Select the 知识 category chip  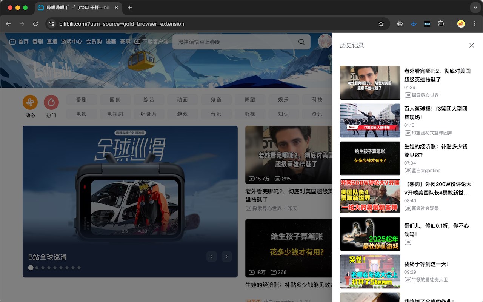(x=283, y=114)
